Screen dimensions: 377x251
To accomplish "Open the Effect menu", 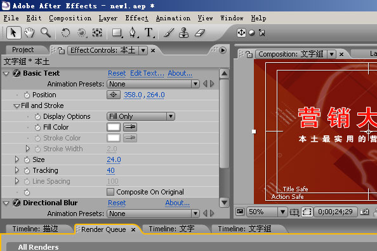I will click(x=136, y=18).
